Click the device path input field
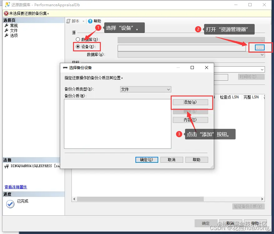274x234 pixels. [x=182, y=48]
